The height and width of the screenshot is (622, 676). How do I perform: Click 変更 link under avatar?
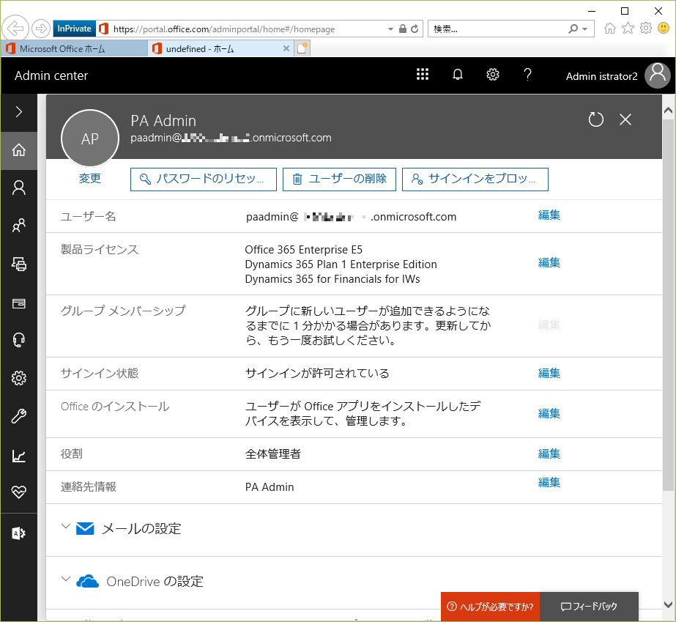90,178
